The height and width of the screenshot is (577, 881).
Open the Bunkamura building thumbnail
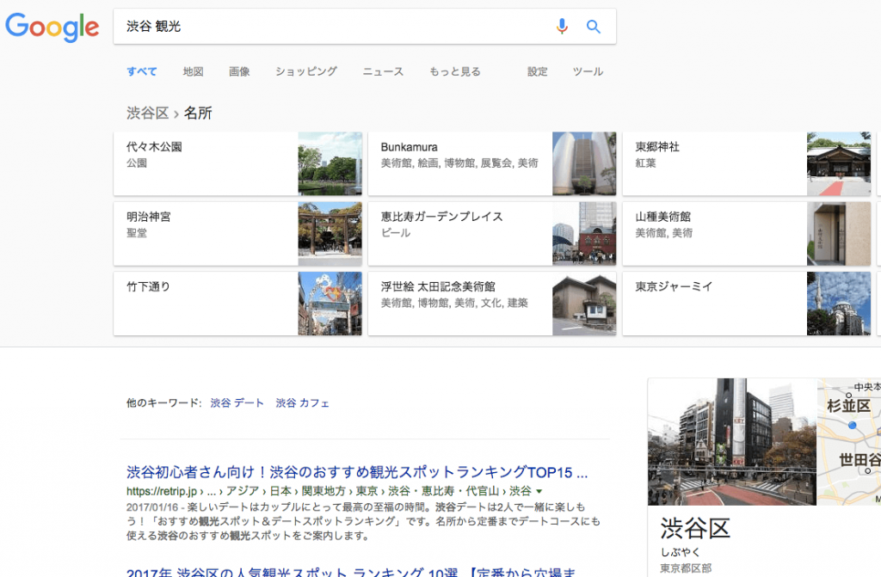coord(584,163)
